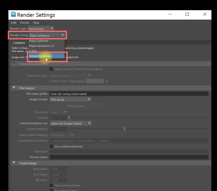Screen dimensions: 217x191
Task: Click the Compression... button
Action: [x=76, y=106]
